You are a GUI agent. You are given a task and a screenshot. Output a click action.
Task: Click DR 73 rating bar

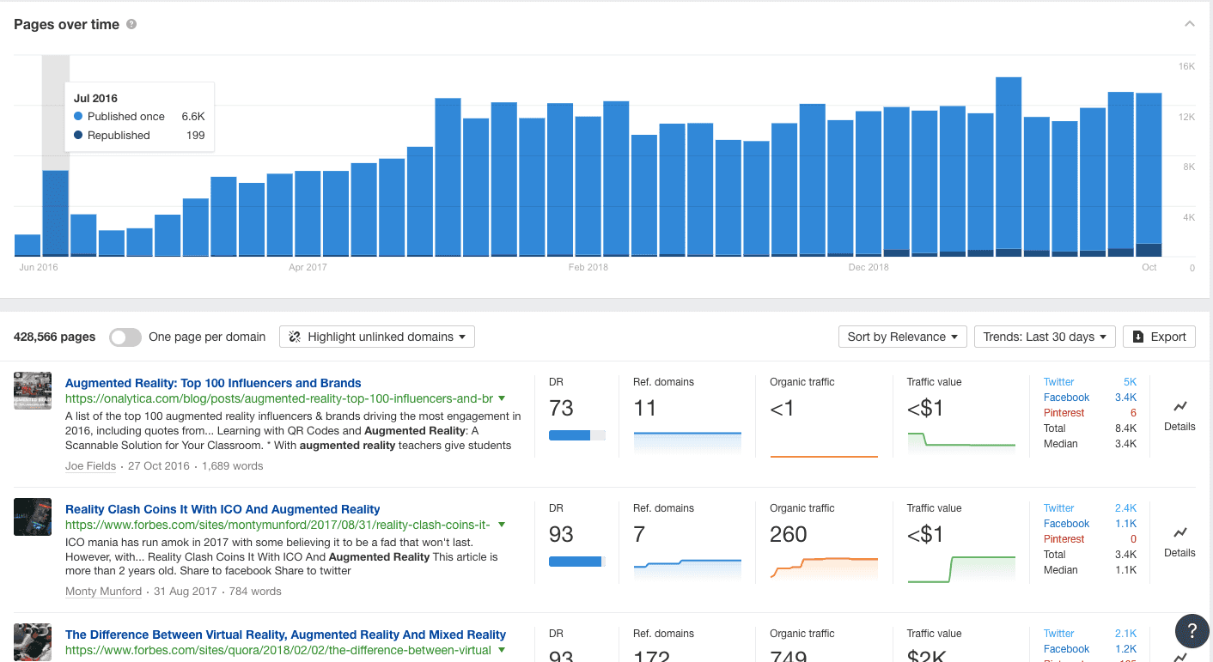(x=576, y=435)
